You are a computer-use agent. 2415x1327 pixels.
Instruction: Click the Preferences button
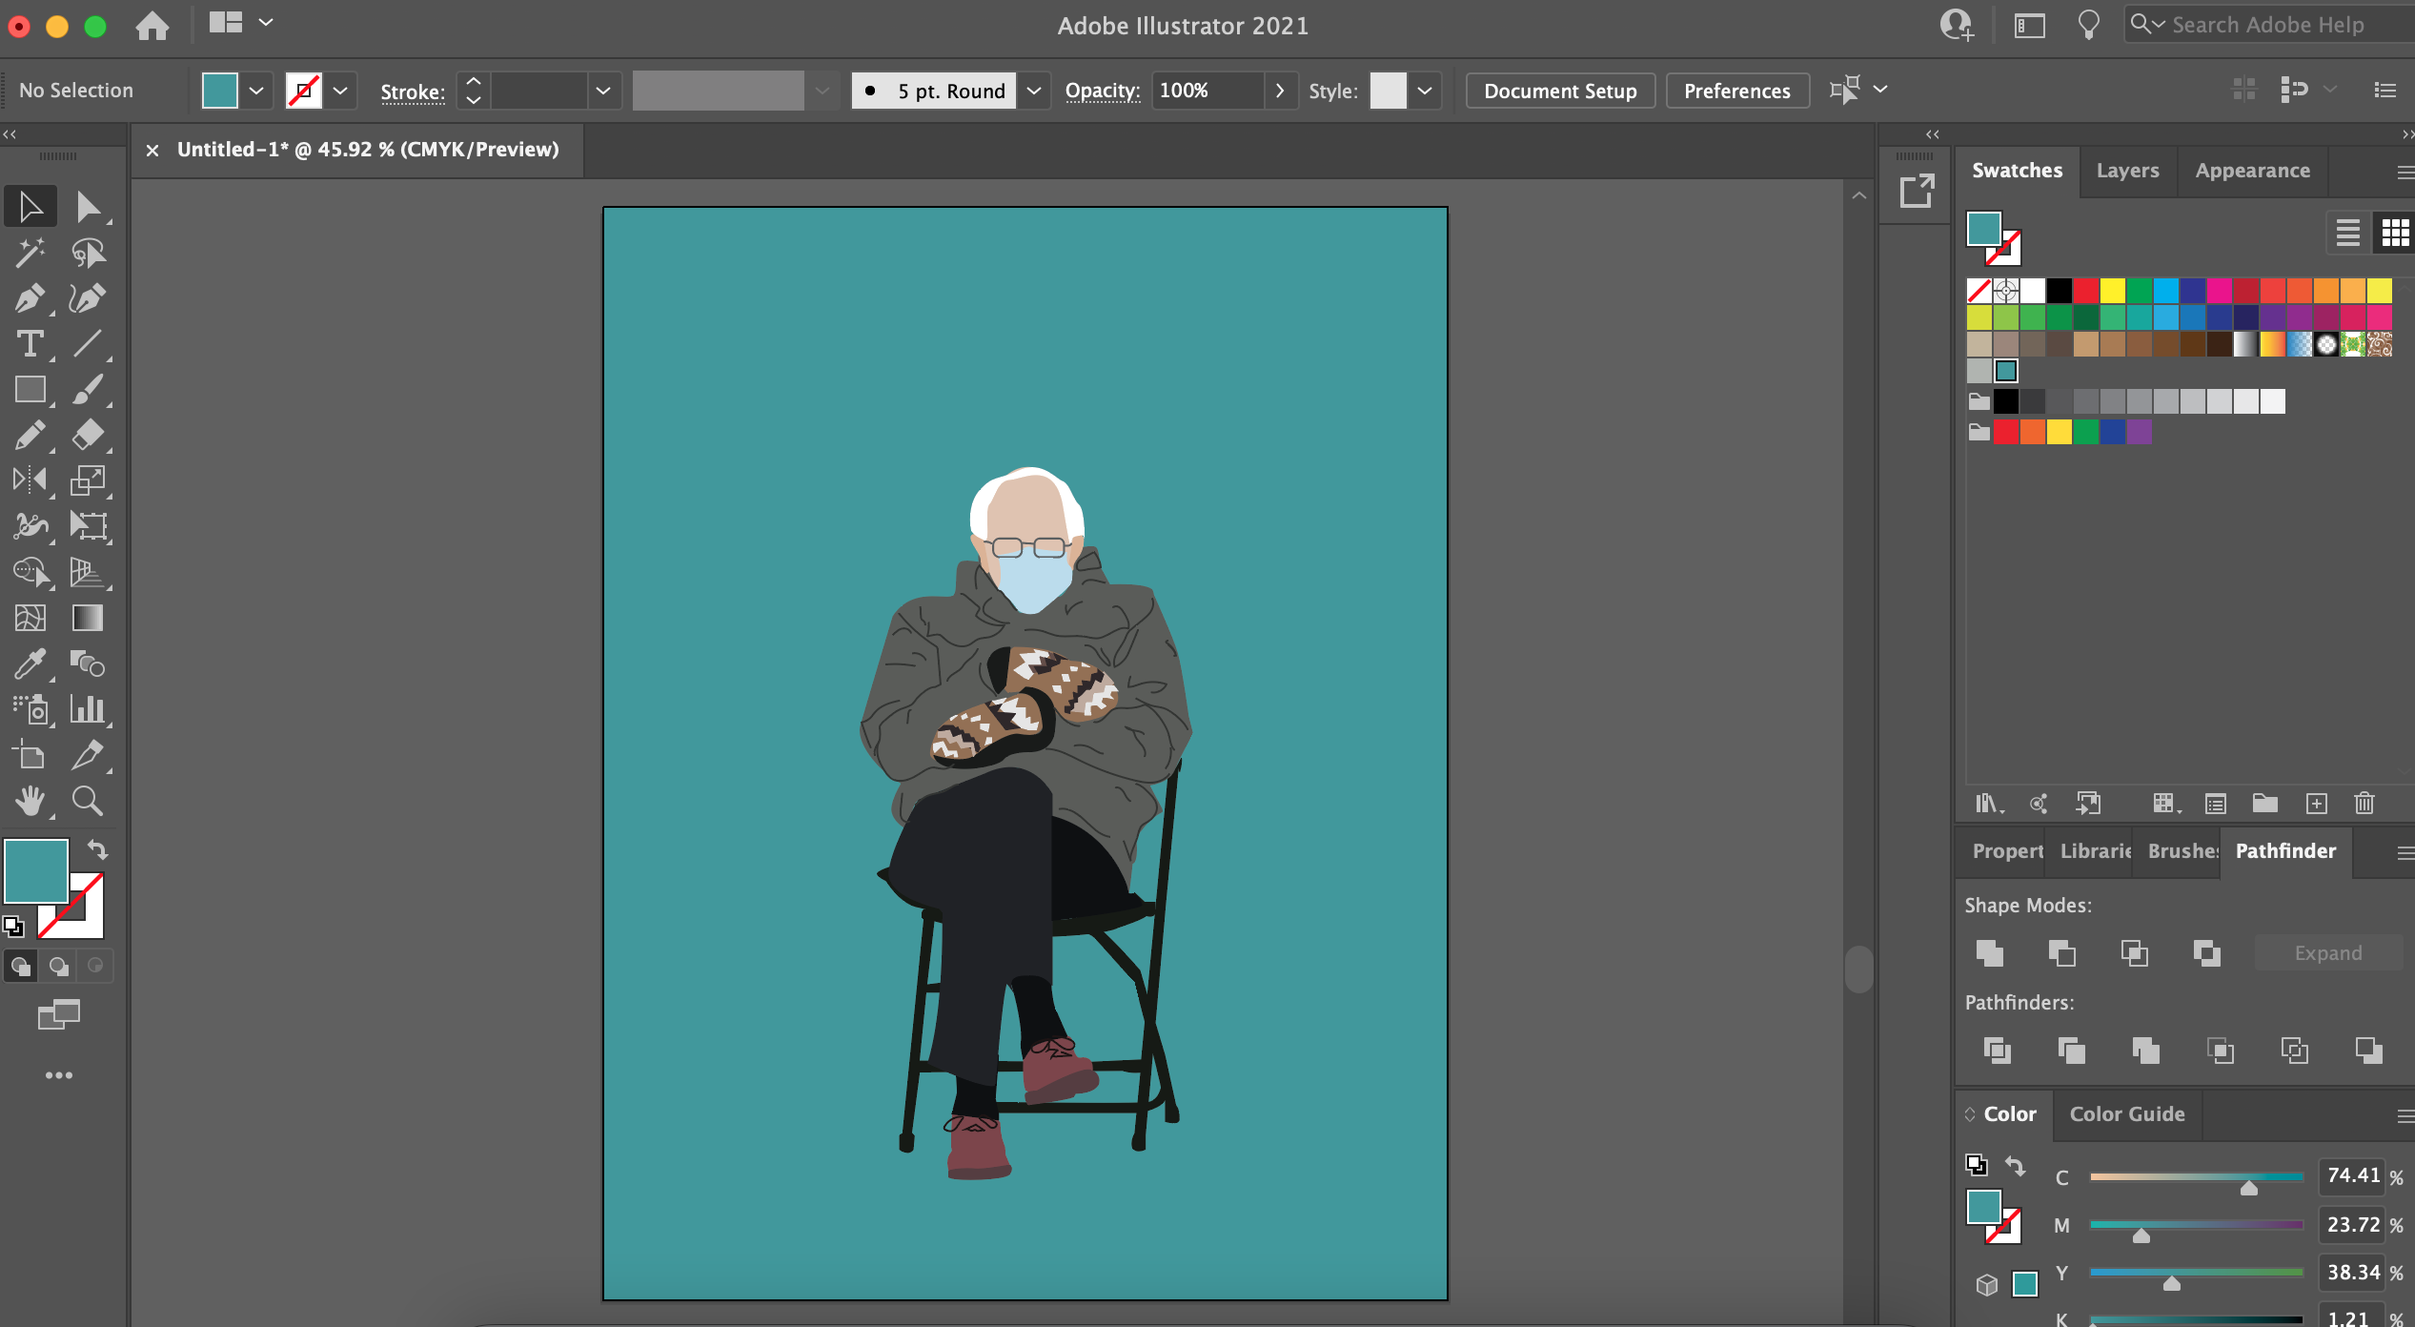coord(1737,90)
